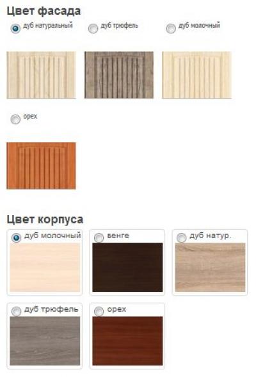Select the дуб натуральный facade radio button

15,28
